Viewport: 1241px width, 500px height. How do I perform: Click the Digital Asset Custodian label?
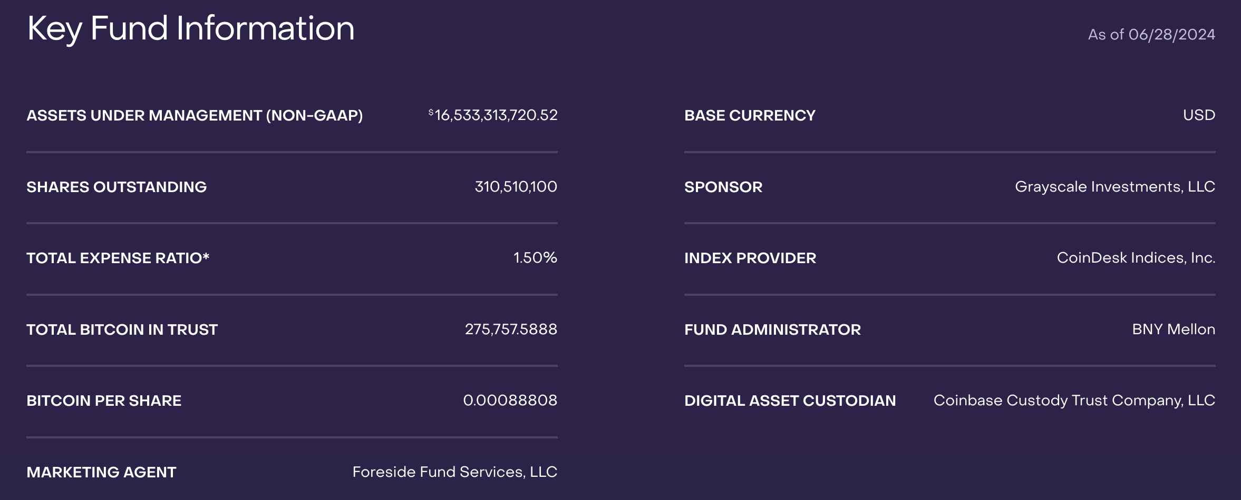click(x=790, y=401)
